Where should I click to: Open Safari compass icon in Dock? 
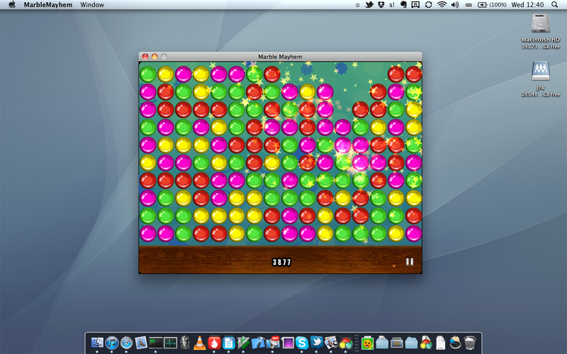coord(126,343)
